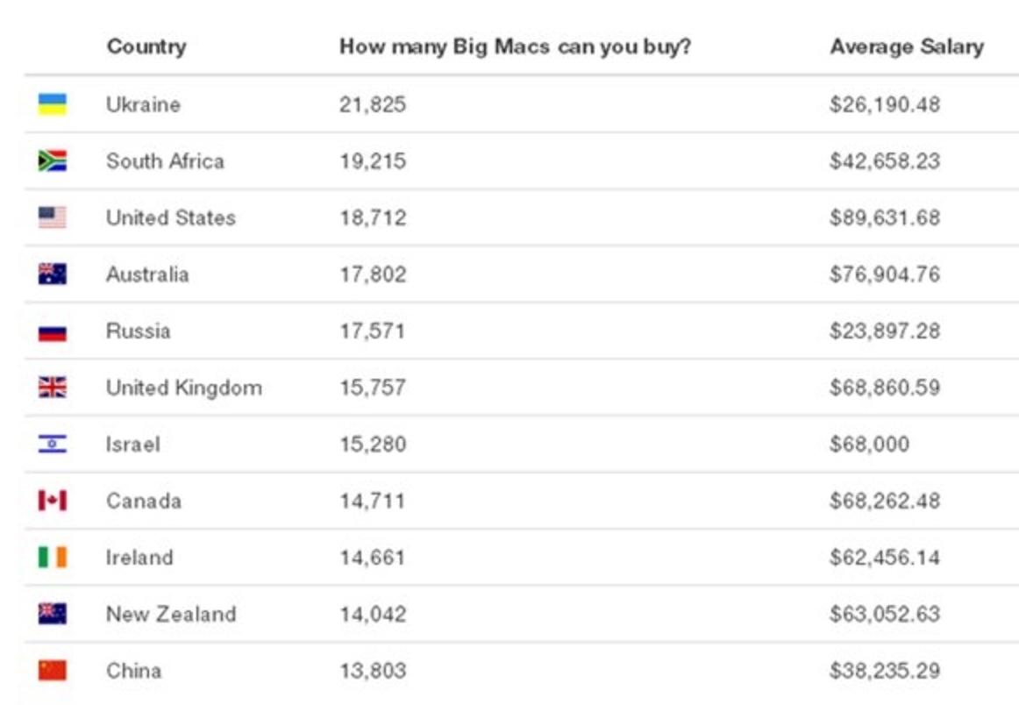1019x705 pixels.
Task: Select the South Africa country name
Action: pos(165,161)
